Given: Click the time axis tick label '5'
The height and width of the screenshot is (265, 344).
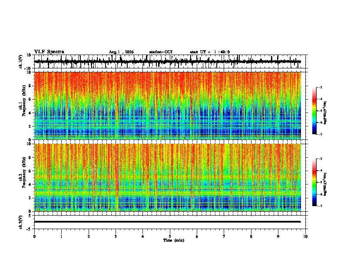Looking at the screenshot, I should coord(170,236).
